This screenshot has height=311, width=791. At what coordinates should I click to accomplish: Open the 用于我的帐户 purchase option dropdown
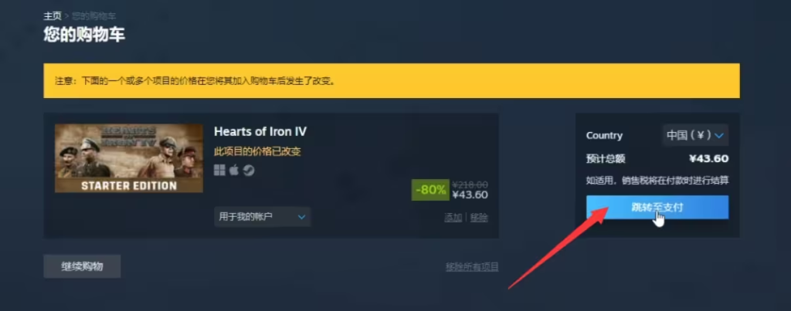coord(263,217)
